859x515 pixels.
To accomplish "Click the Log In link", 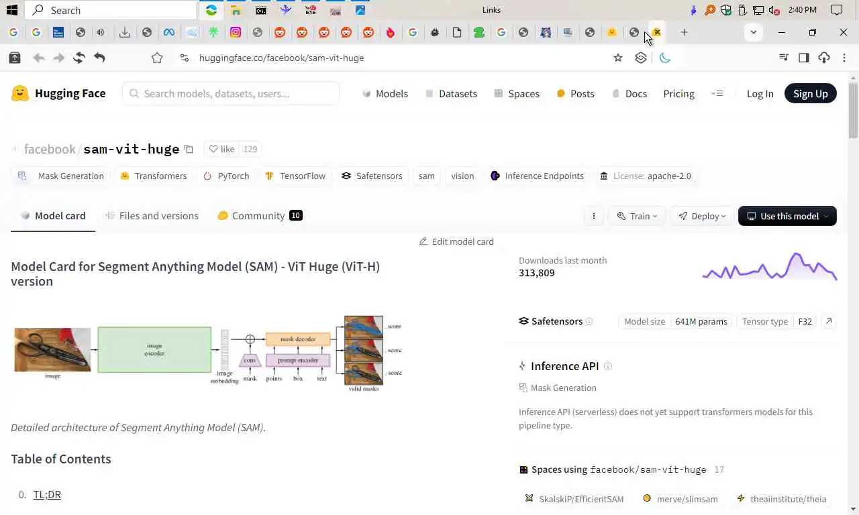I will pos(760,93).
